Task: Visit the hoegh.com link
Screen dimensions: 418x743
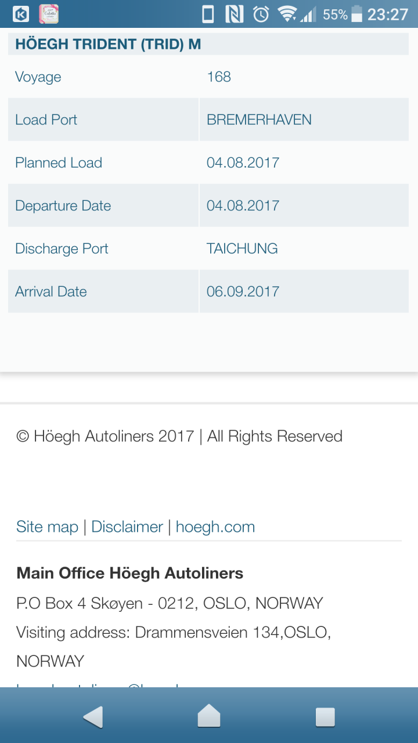Action: 215,526
